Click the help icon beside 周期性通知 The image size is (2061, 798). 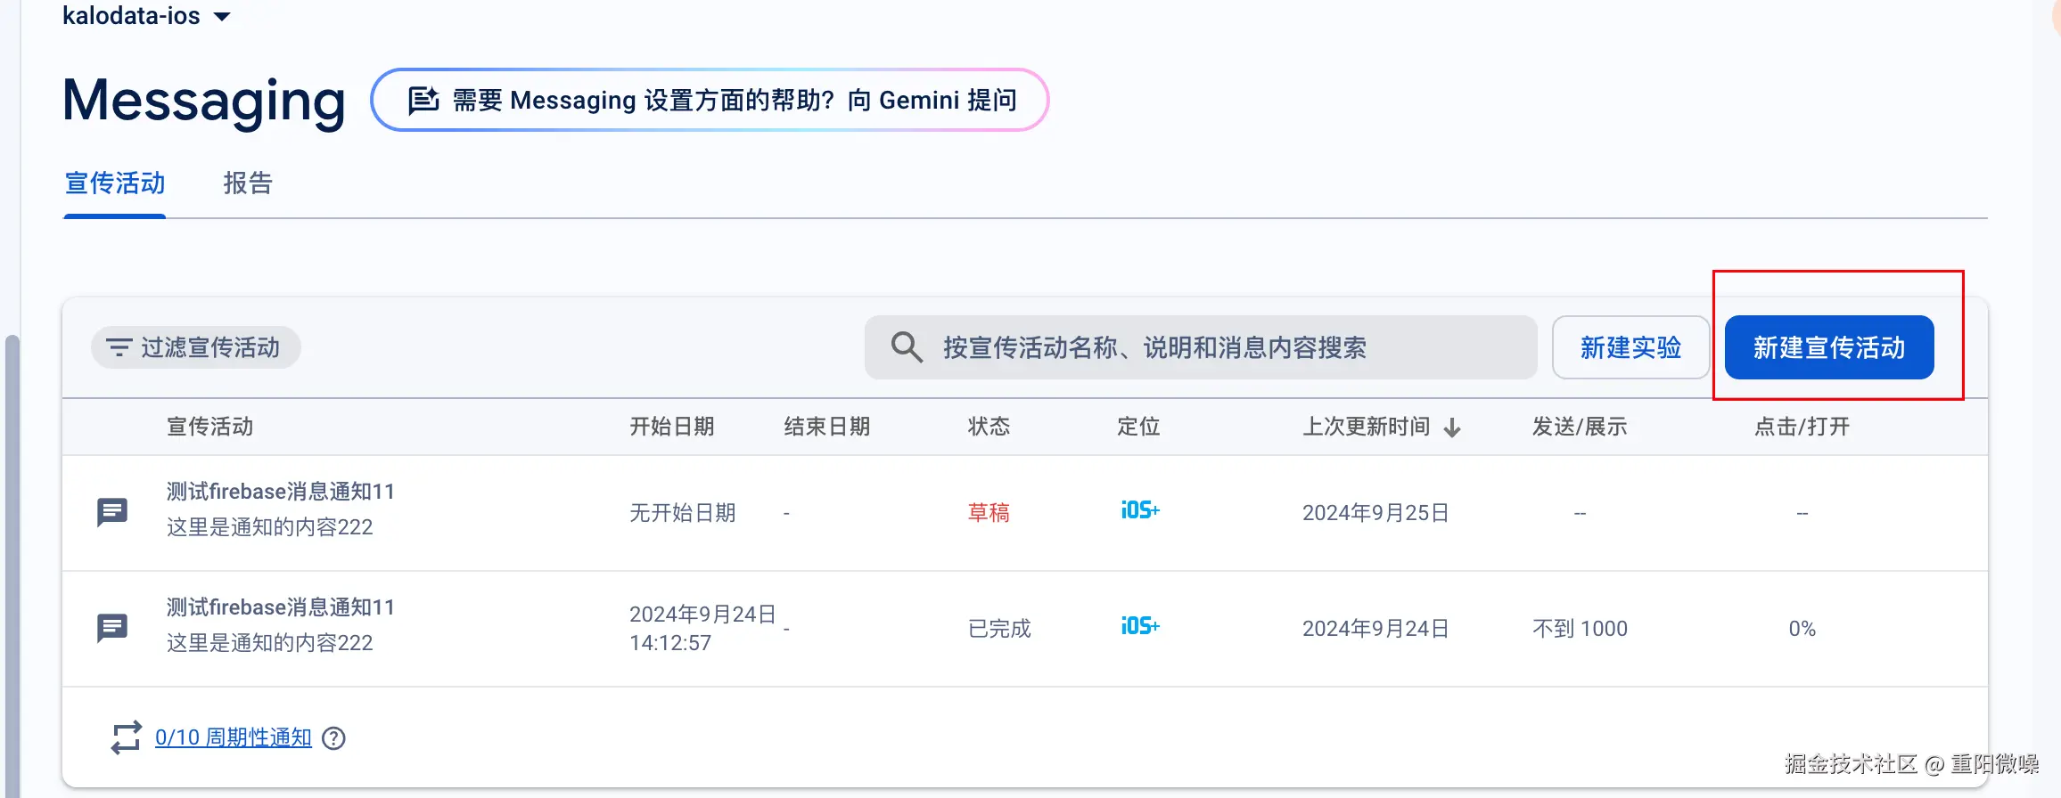[x=334, y=738]
